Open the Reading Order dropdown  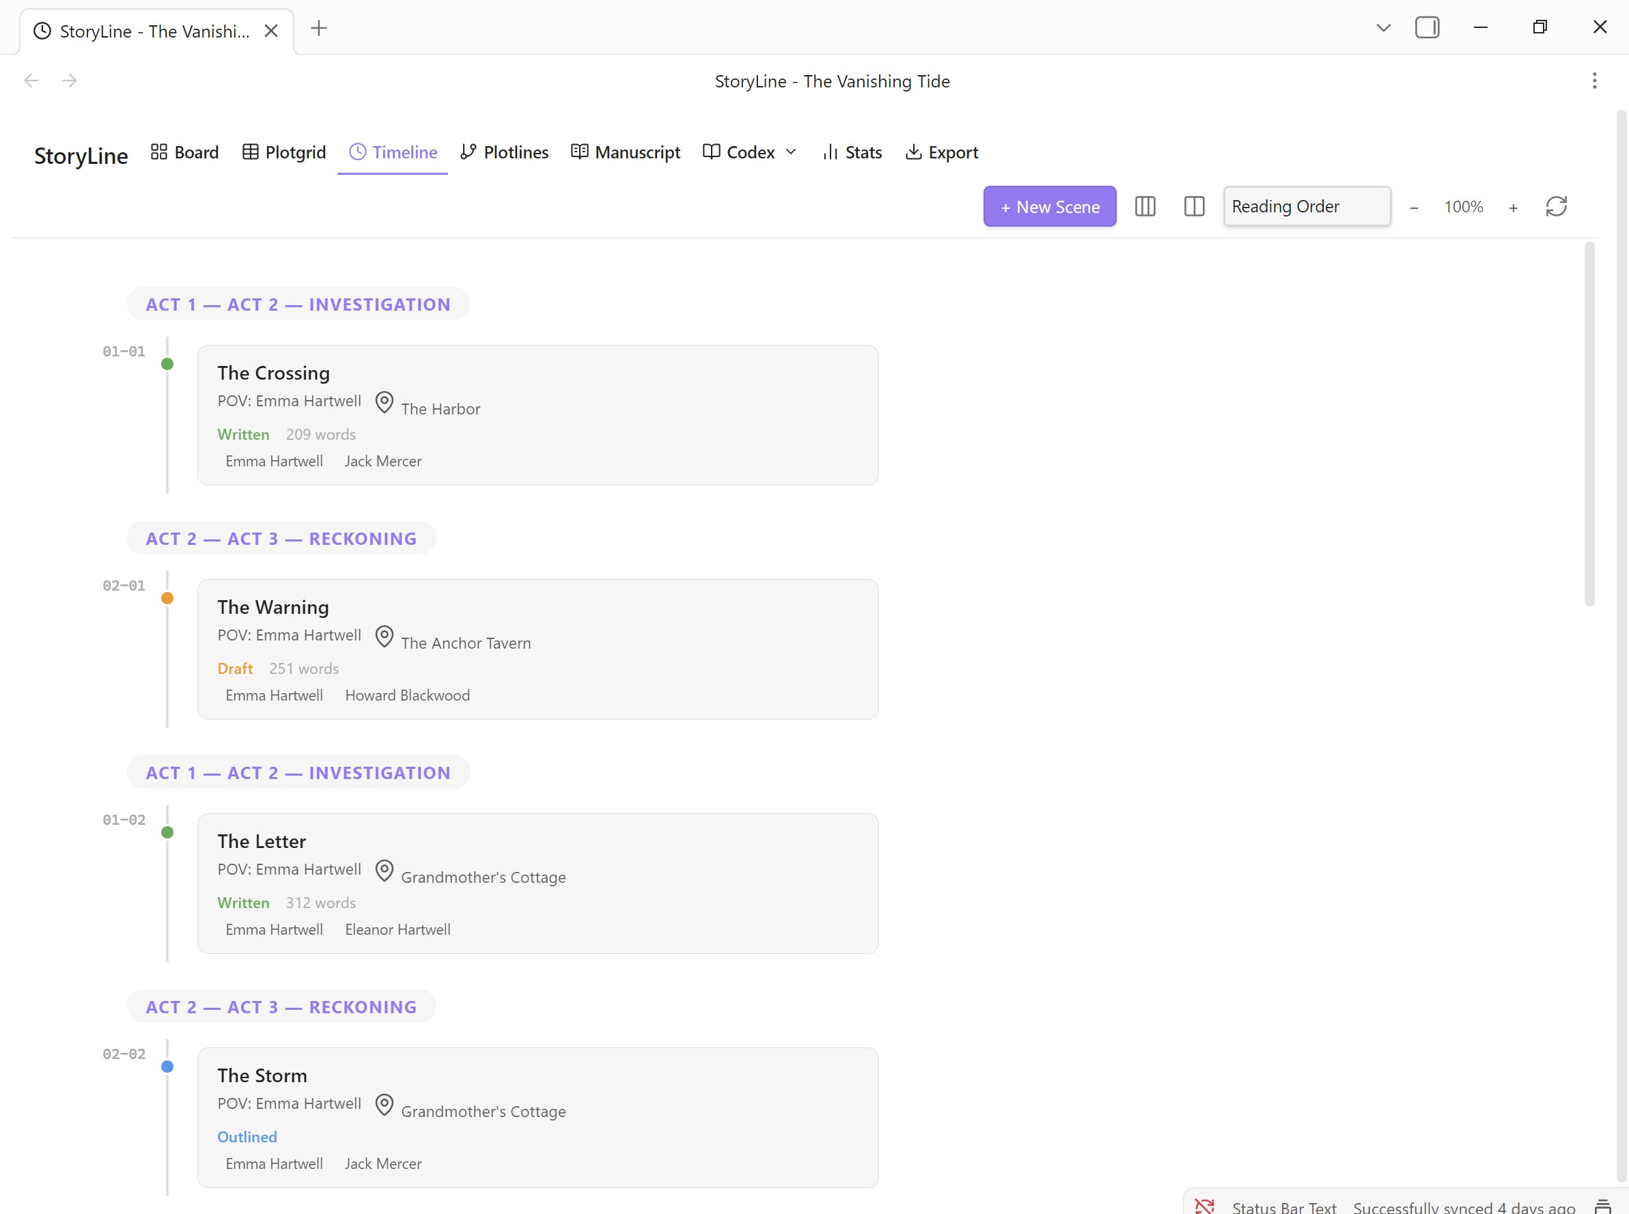(x=1307, y=206)
